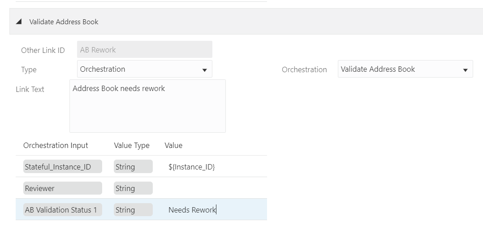Click the Stateful_Instance_ID String value type
Viewport: 483px width, 226px height.
pyautogui.click(x=133, y=167)
